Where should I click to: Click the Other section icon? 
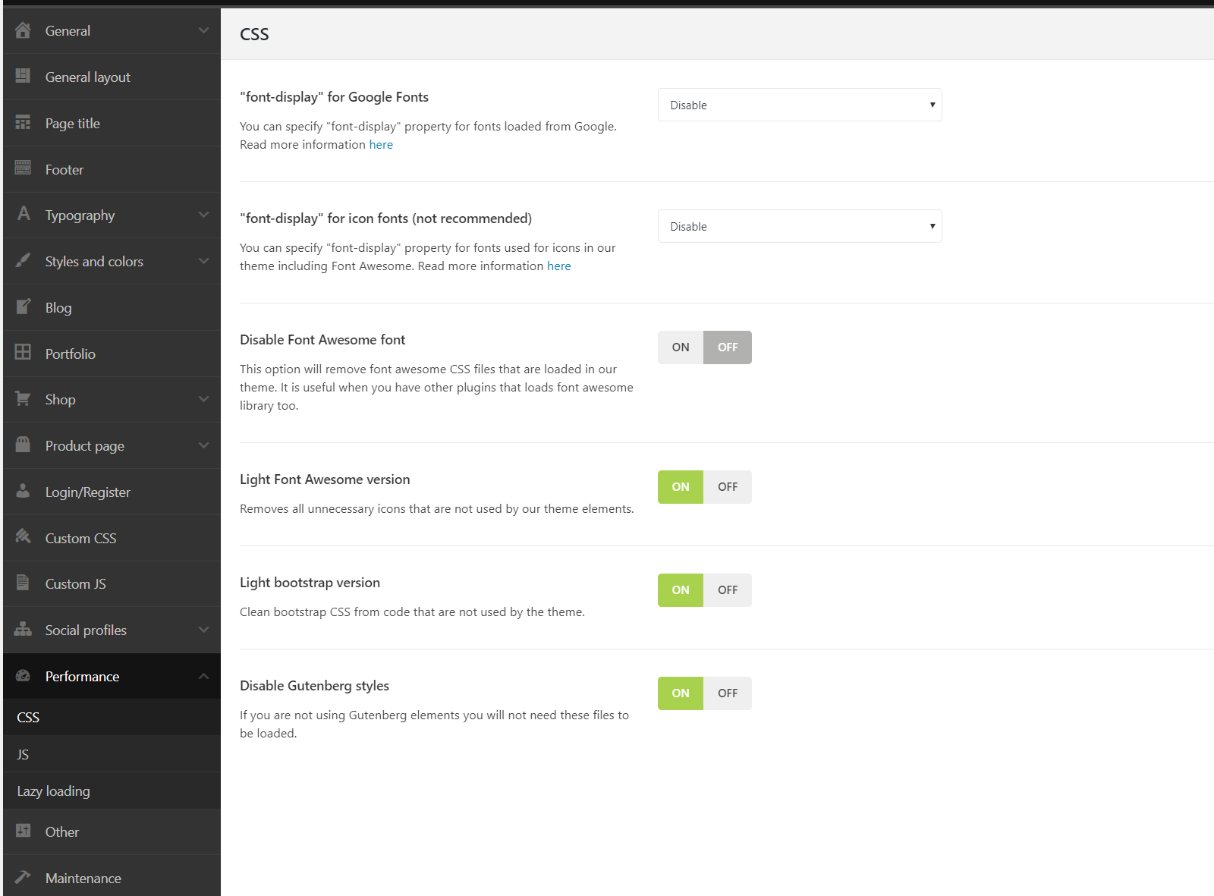coord(23,831)
